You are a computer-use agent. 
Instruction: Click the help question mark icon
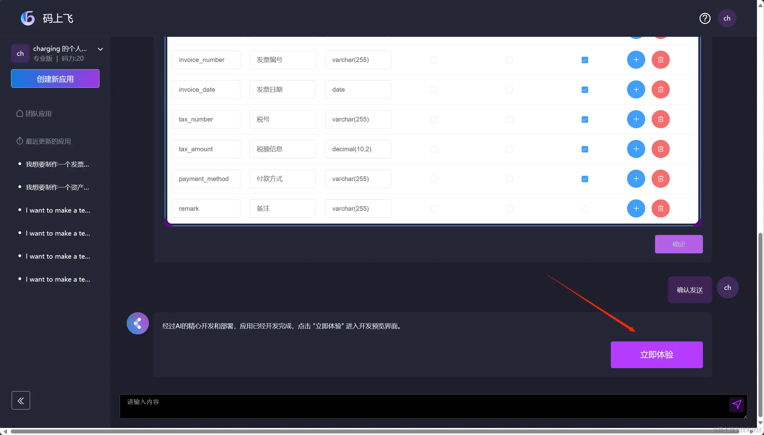[x=705, y=18]
